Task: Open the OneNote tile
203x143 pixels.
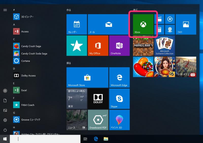Action: 119,46
